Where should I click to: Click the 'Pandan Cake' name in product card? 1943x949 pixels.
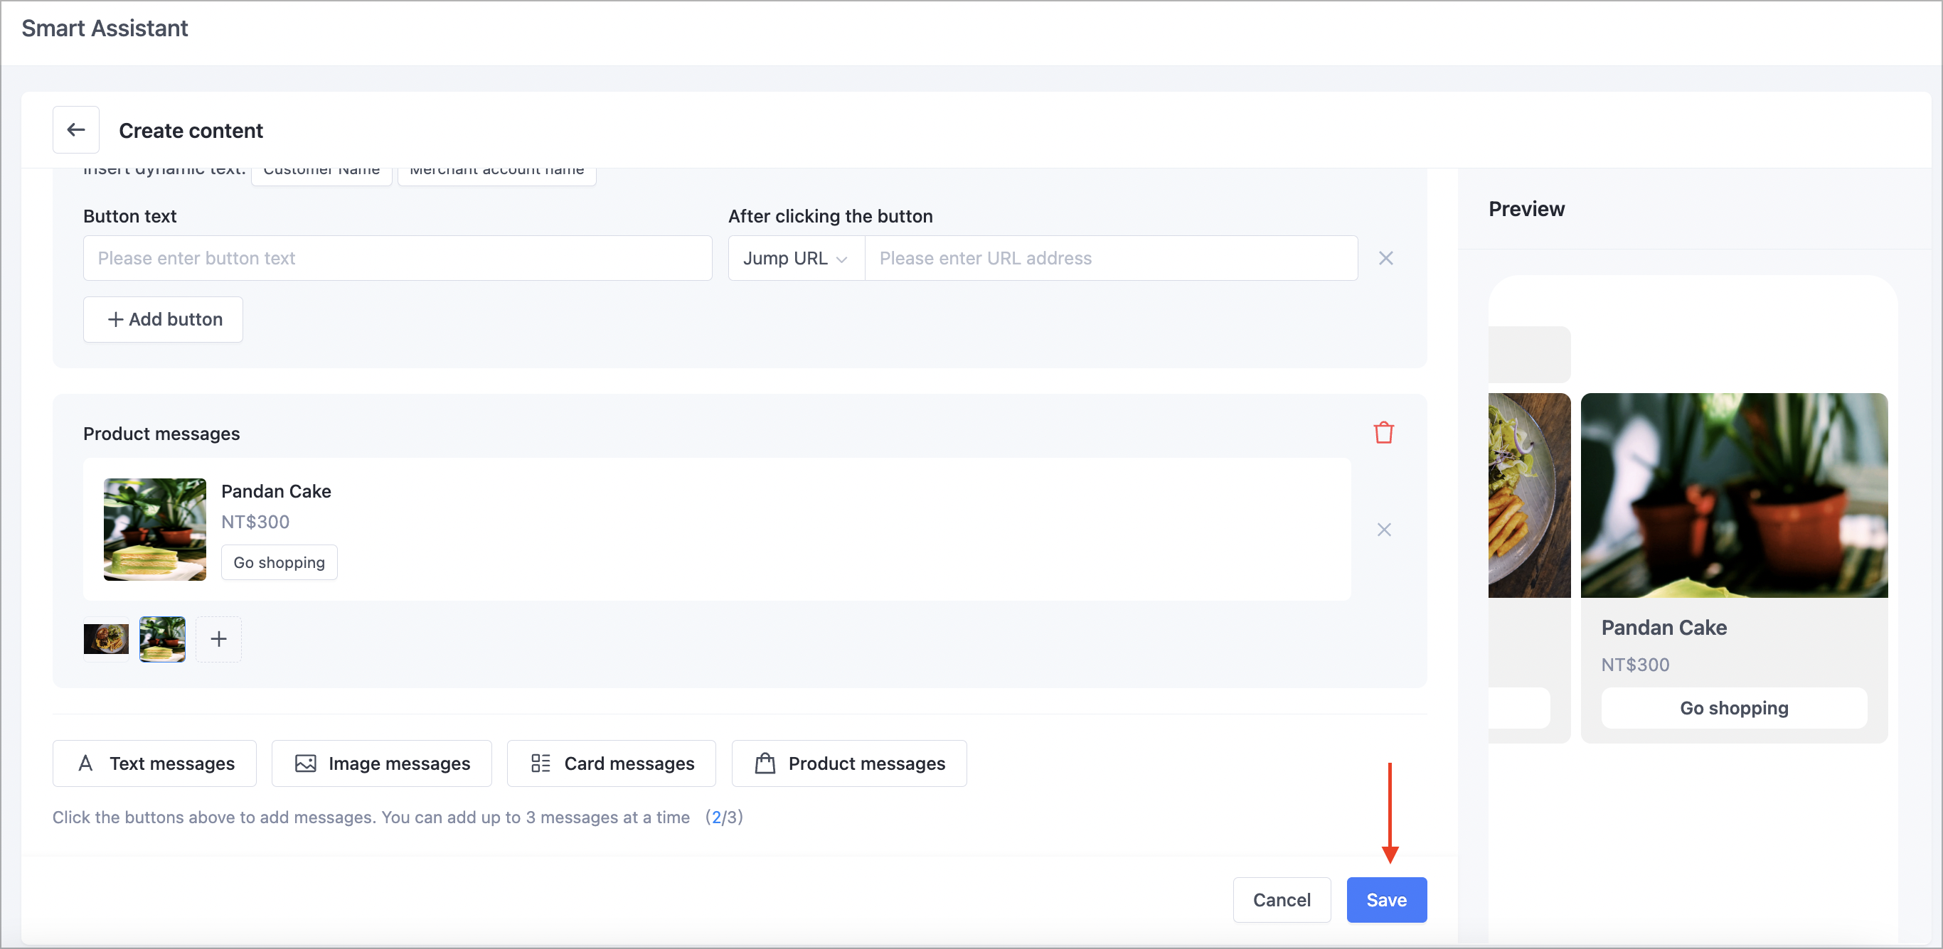(276, 490)
